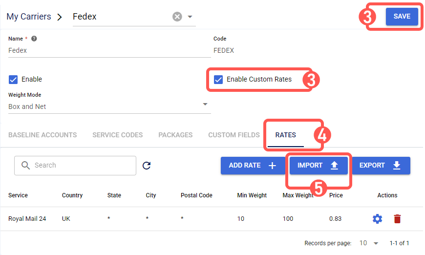
Task: Import rates from file
Action: 319,165
